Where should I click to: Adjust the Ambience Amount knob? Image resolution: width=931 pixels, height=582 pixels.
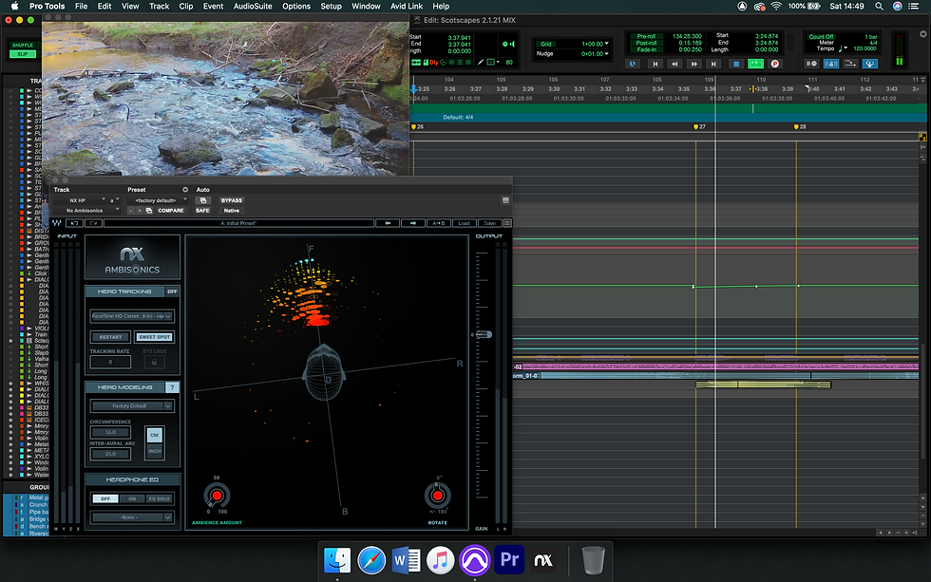(217, 496)
